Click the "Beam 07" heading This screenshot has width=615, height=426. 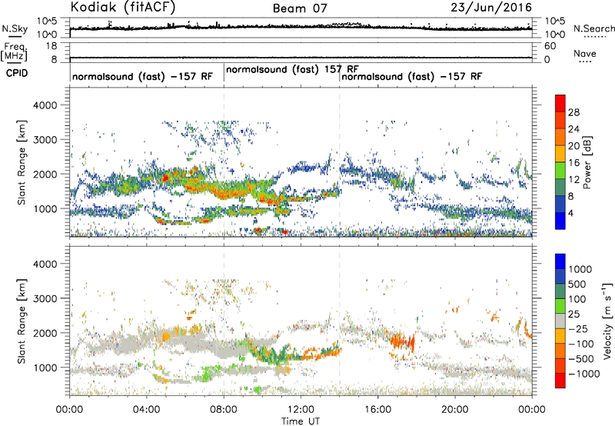click(x=300, y=8)
